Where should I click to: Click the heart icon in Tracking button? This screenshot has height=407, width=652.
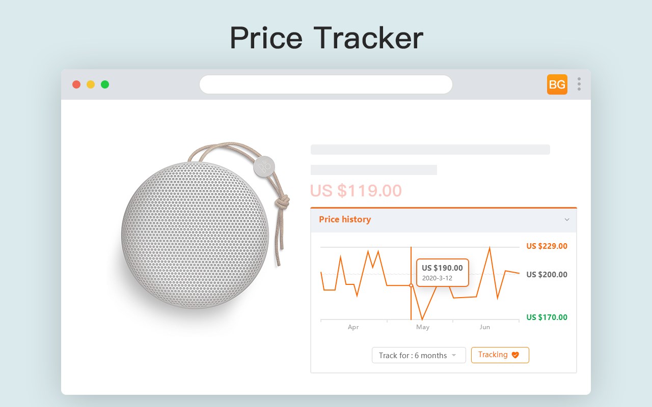tap(515, 355)
